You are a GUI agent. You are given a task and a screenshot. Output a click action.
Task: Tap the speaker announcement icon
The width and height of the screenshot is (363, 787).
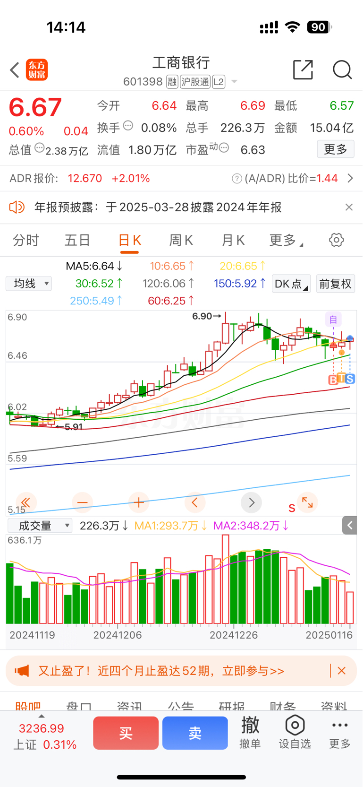[17, 207]
